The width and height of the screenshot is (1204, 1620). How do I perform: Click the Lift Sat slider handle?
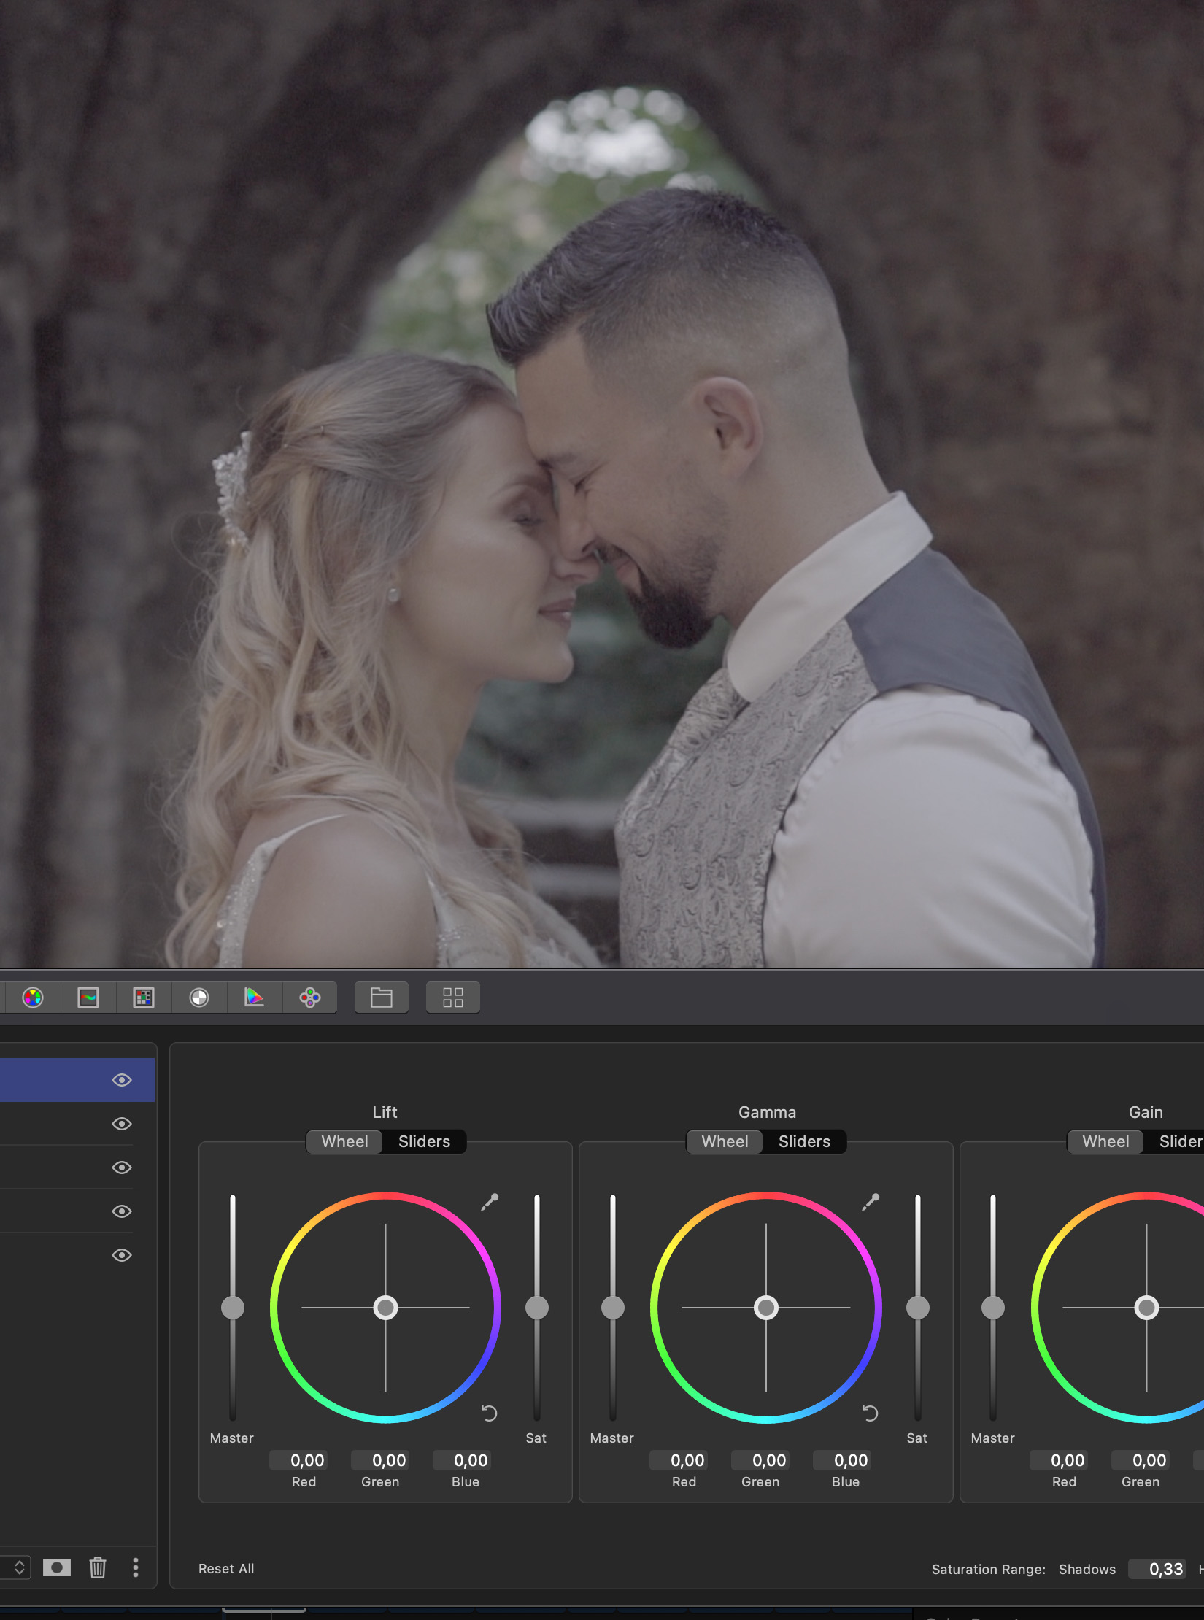click(x=537, y=1308)
